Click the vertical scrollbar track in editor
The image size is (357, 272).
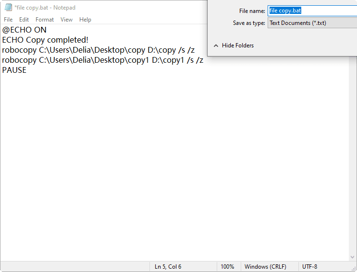coord(353,158)
